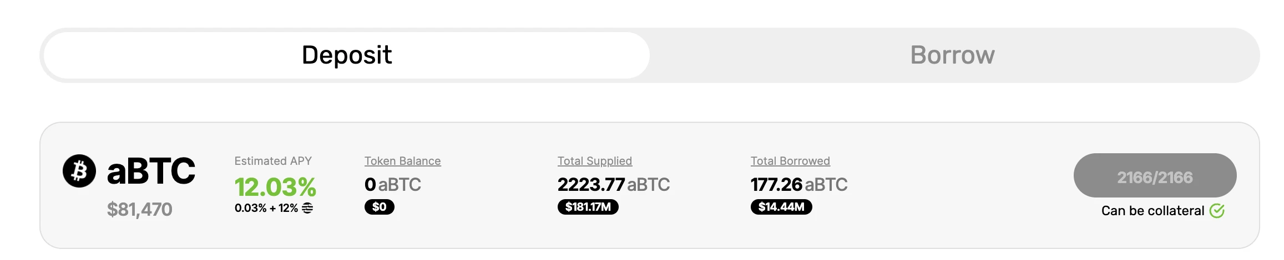Open the Total Borrowed link
The image size is (1284, 260).
[x=790, y=161]
